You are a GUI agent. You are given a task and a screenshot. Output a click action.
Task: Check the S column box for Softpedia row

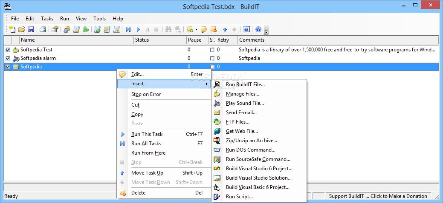point(212,67)
